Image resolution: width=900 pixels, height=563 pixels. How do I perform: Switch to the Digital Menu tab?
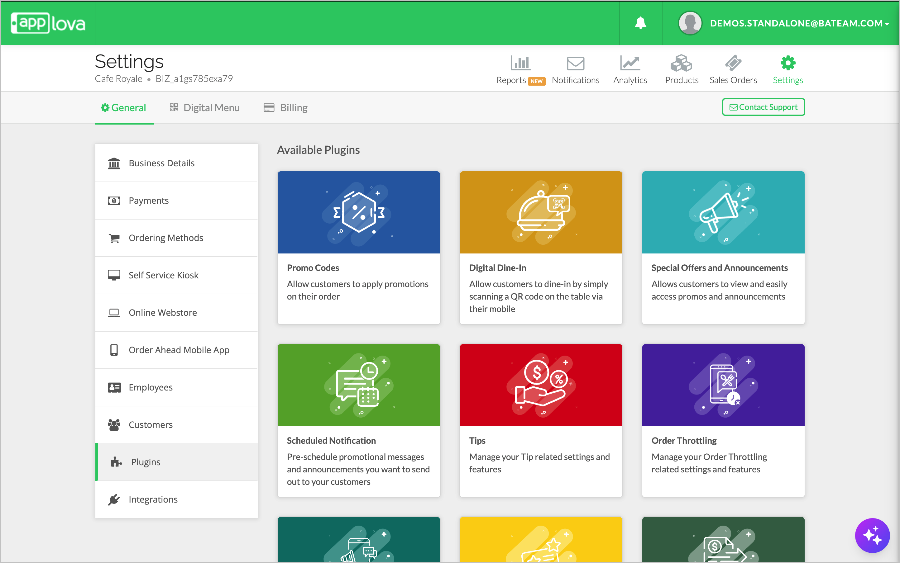205,108
